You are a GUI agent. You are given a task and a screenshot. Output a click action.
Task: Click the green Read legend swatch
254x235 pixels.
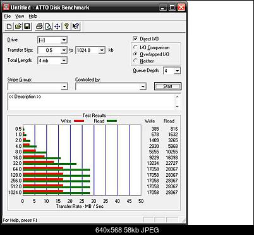point(112,121)
